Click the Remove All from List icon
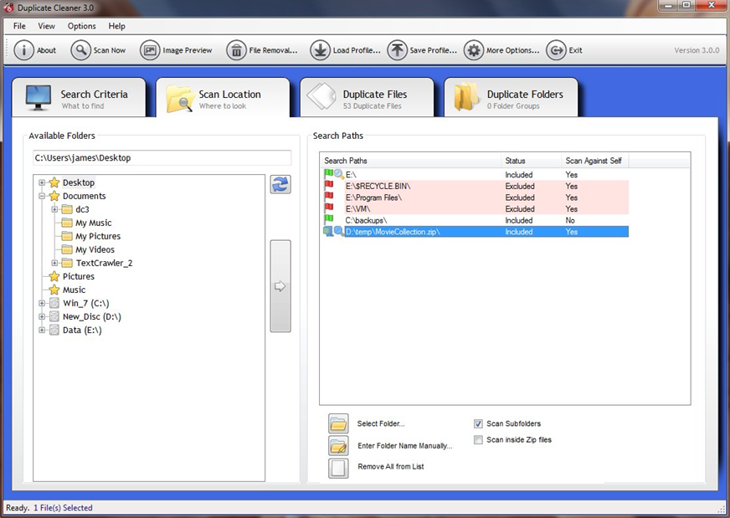The height and width of the screenshot is (518, 730). [x=338, y=468]
